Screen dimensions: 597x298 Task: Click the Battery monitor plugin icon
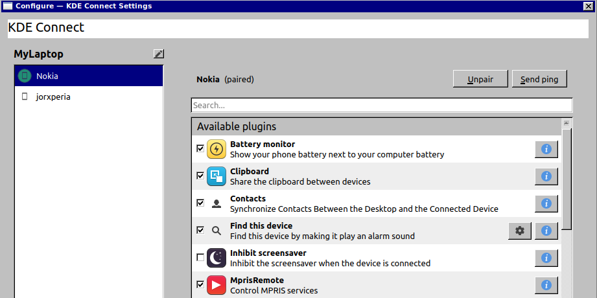point(217,149)
